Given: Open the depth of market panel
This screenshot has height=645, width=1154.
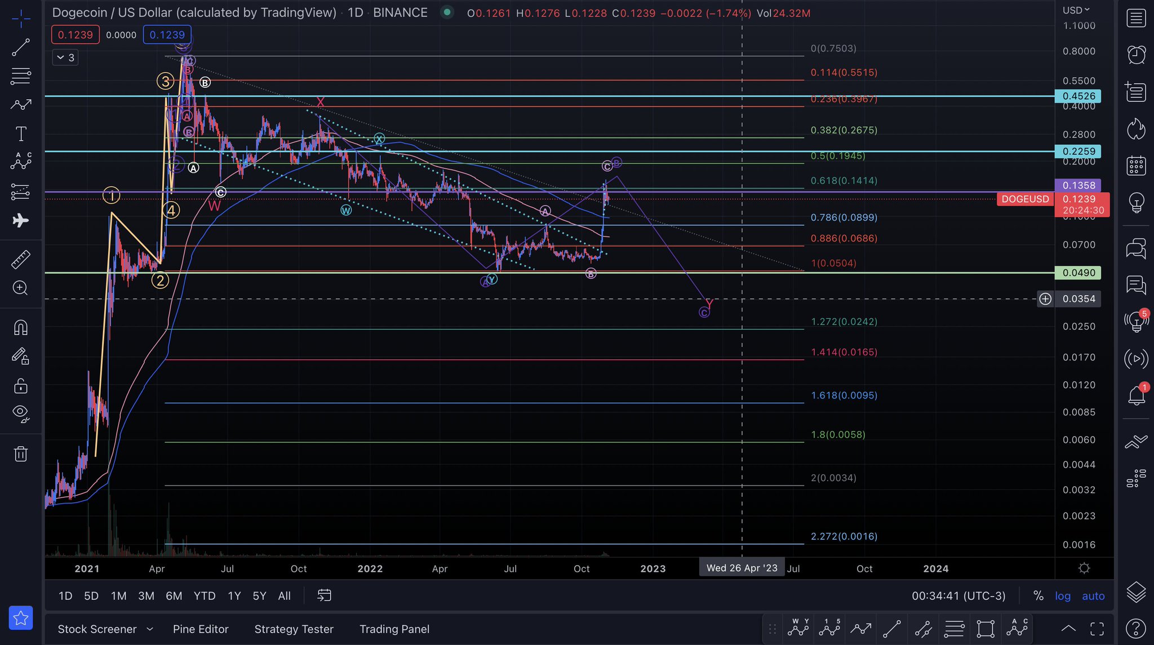Looking at the screenshot, I should pyautogui.click(x=1136, y=478).
